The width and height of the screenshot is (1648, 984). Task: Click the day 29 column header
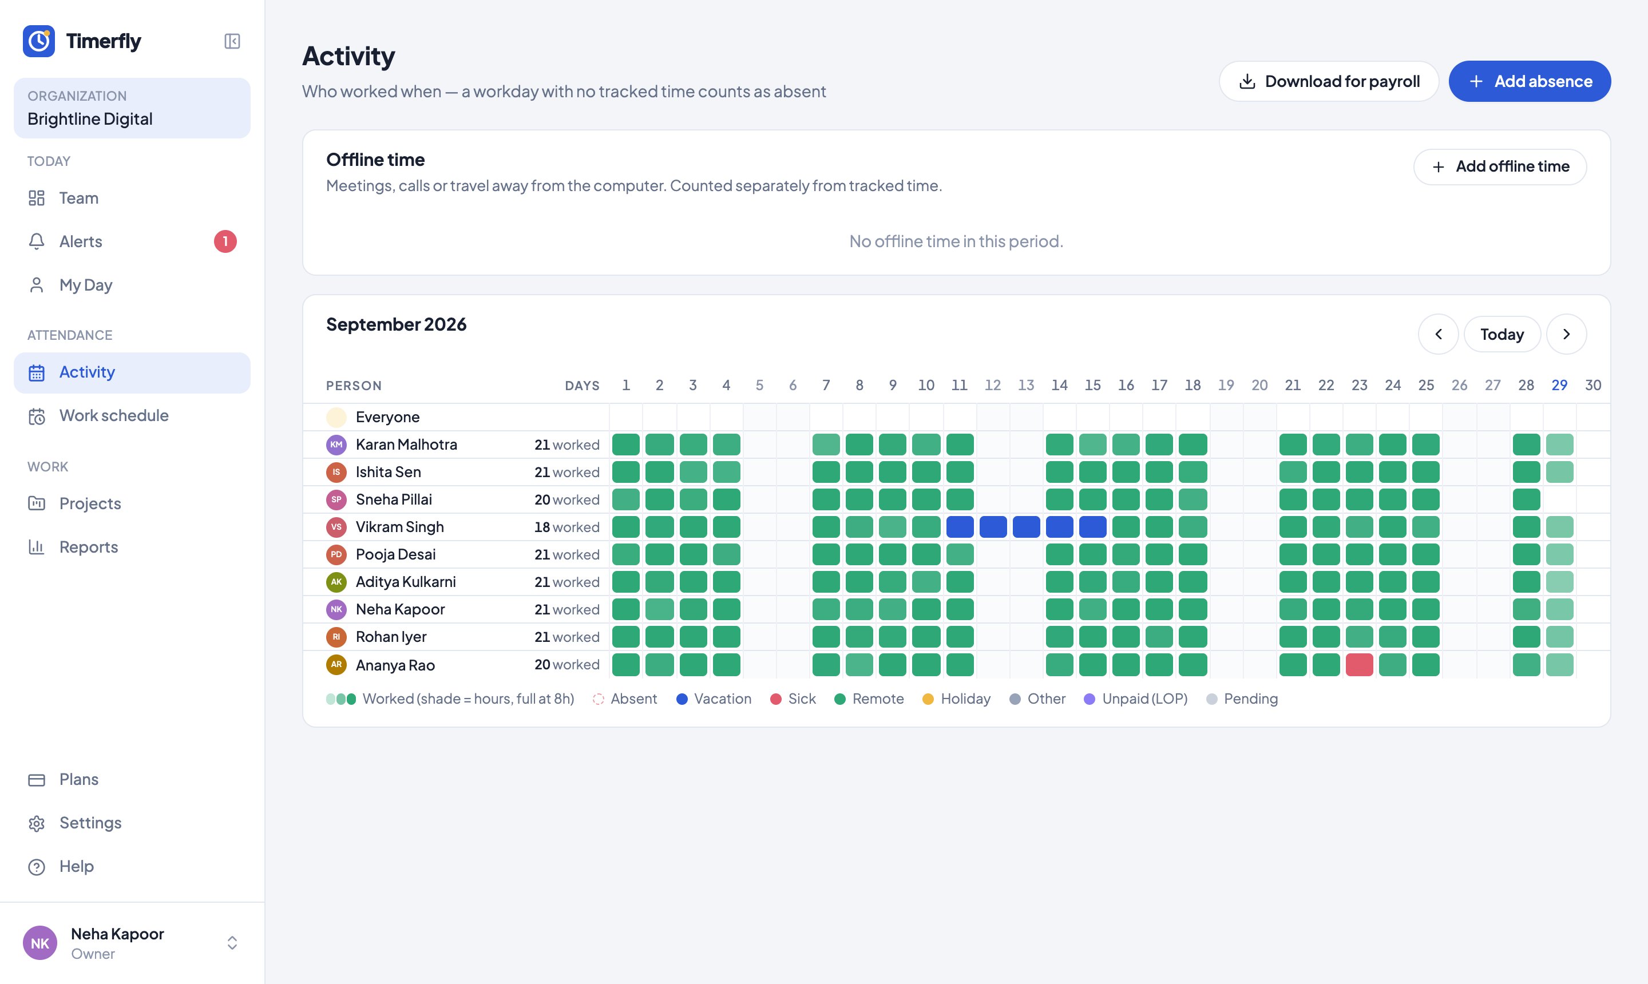click(1559, 385)
